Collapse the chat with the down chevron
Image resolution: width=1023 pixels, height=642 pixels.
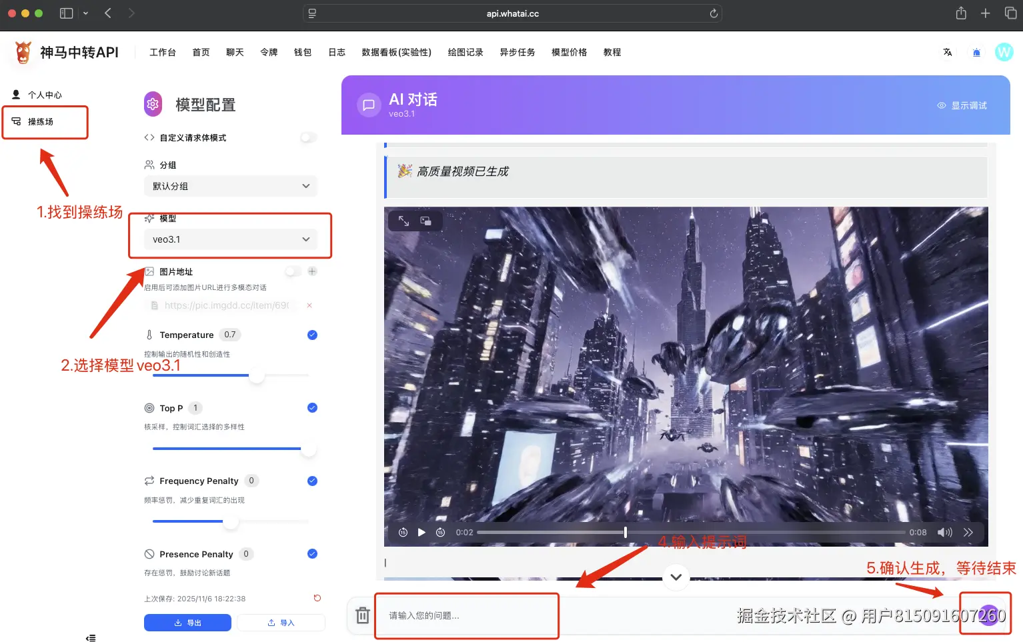coord(676,577)
